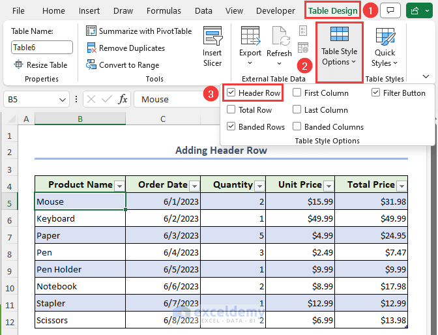438x335 pixels.
Task: Click the Refresh table data icon
Action: pyautogui.click(x=281, y=36)
